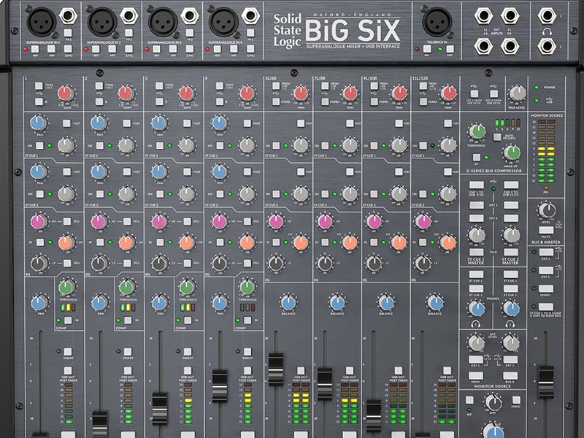
Task: Toggle 48V on SuperAnalogue In 4
Action: (217, 49)
